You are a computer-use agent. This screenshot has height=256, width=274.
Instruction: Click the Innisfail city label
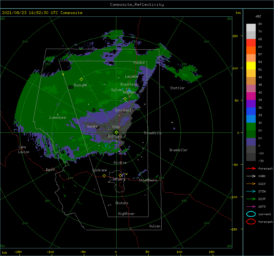point(123,110)
